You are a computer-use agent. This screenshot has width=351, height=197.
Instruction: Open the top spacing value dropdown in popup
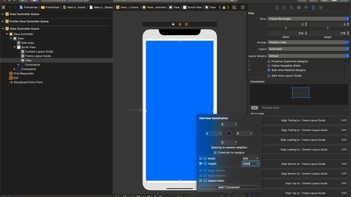[x=236, y=124]
